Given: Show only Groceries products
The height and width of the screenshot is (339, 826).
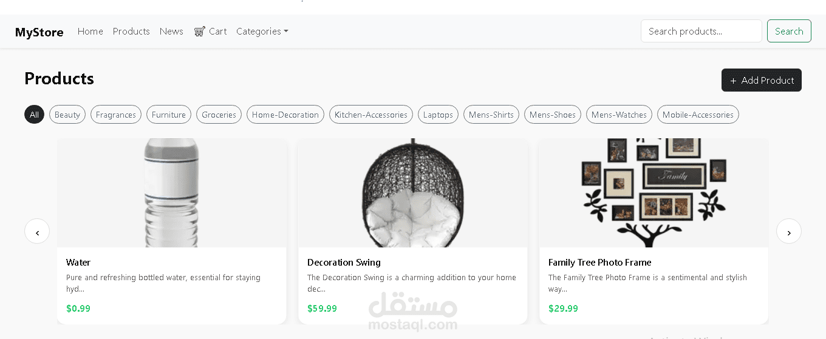Looking at the screenshot, I should click(219, 115).
